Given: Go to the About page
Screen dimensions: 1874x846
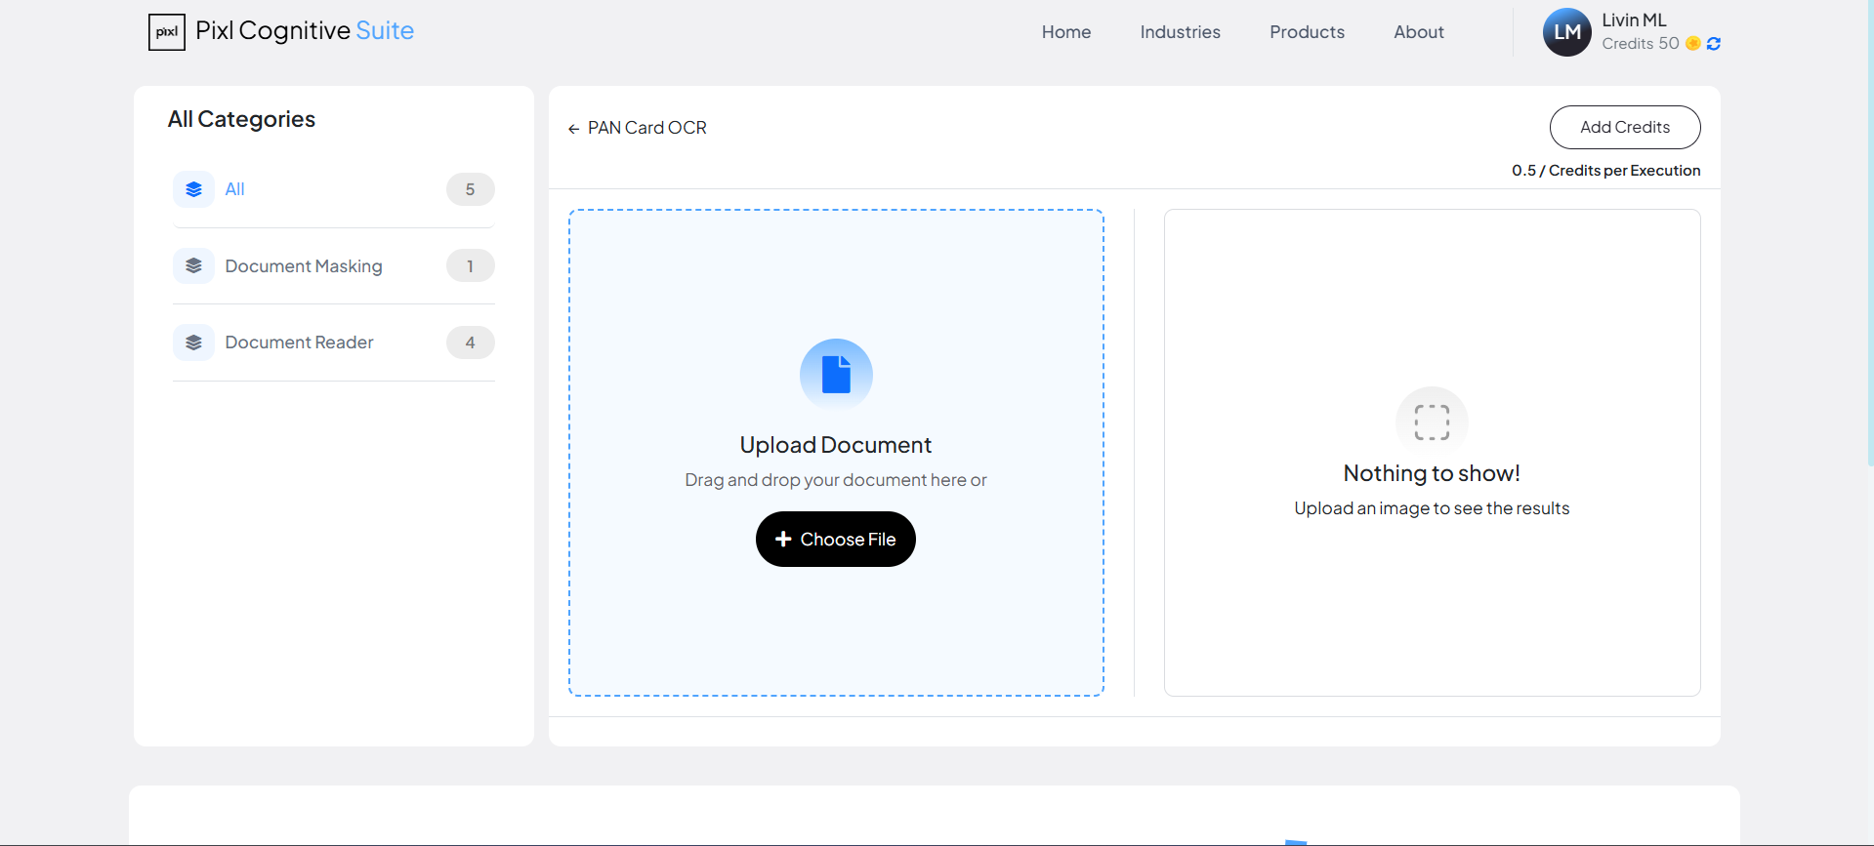Looking at the screenshot, I should click(1418, 32).
